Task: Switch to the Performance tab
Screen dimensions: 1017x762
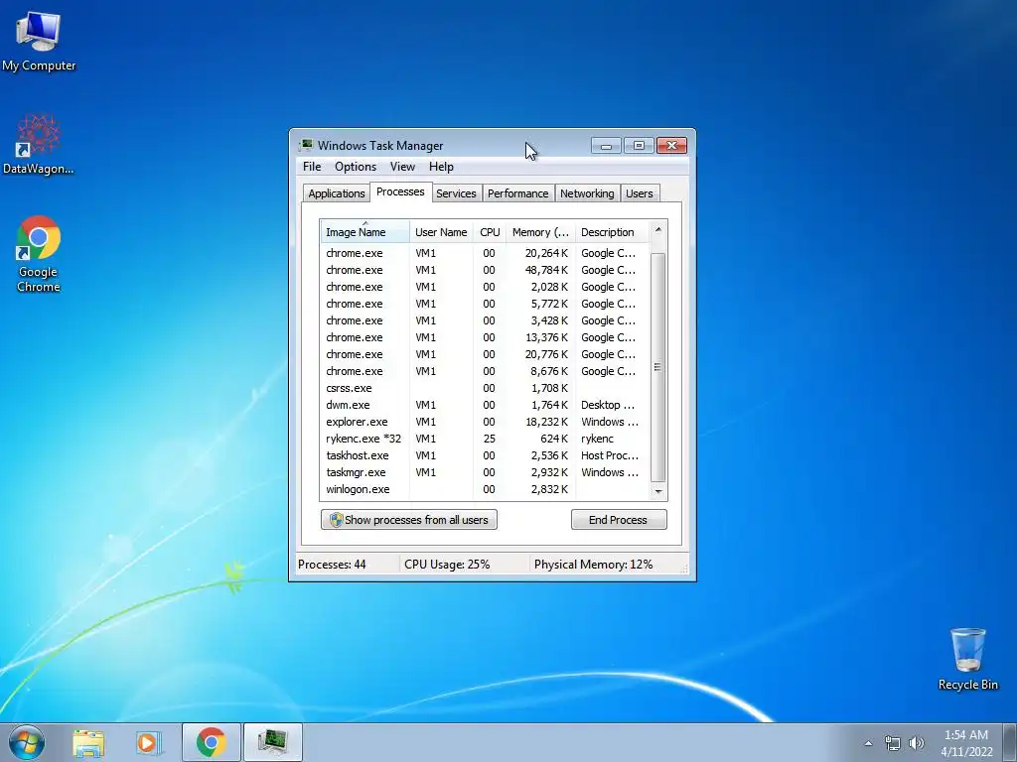Action: pos(517,193)
